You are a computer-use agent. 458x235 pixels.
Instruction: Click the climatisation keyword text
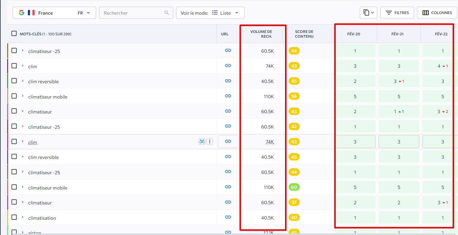click(x=42, y=218)
